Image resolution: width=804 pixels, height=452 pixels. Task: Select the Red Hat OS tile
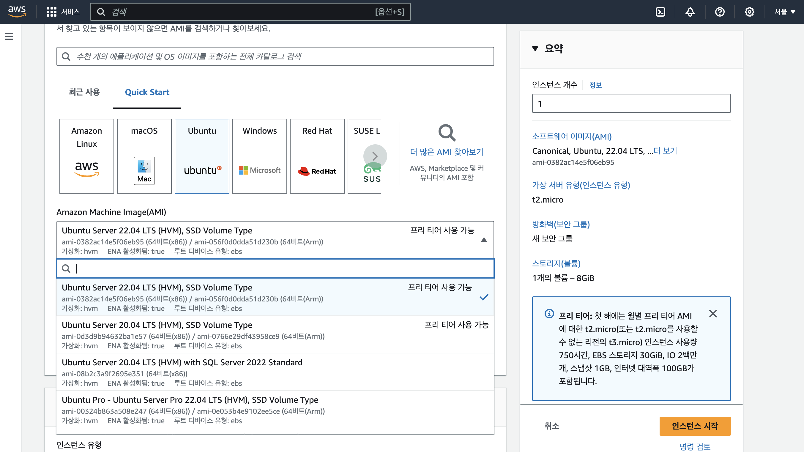(x=317, y=156)
